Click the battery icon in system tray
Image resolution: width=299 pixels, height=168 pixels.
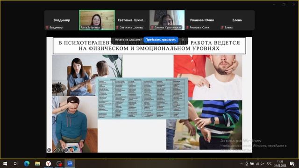pos(252,164)
